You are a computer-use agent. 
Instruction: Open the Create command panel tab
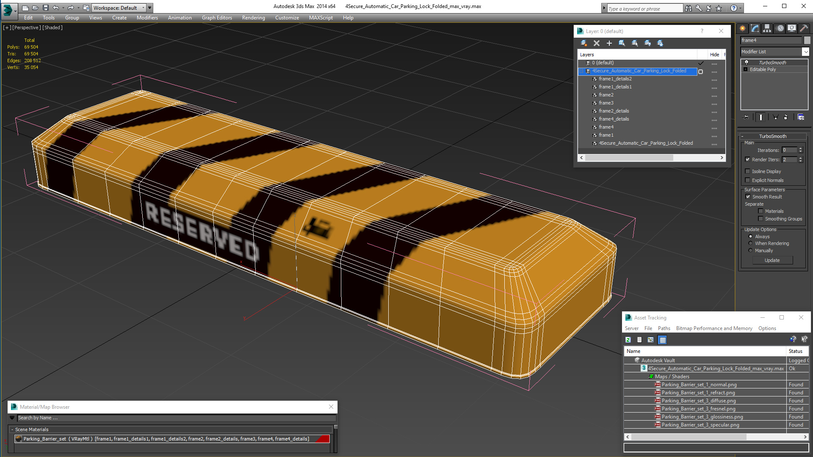pyautogui.click(x=742, y=28)
